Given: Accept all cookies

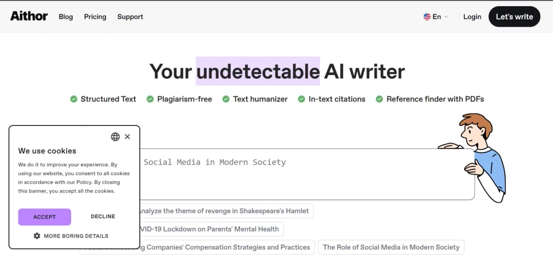Looking at the screenshot, I should (x=45, y=217).
